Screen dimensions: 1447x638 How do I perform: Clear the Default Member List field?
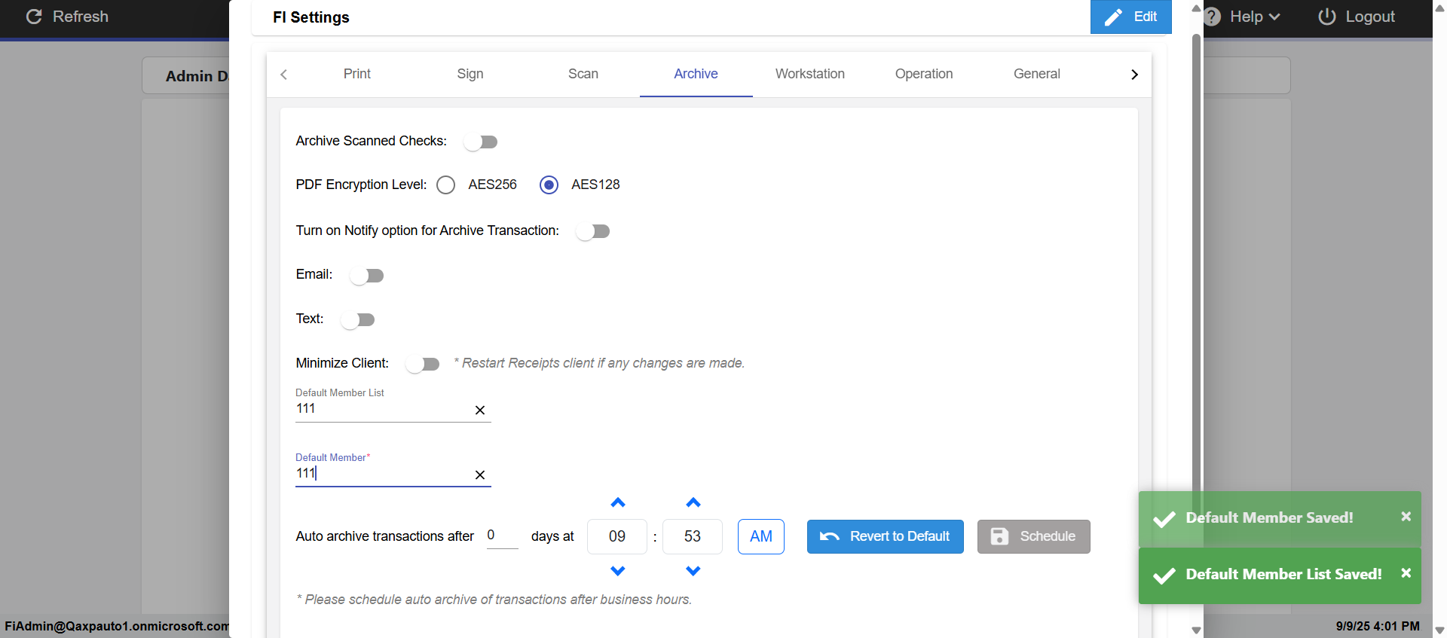coord(480,411)
